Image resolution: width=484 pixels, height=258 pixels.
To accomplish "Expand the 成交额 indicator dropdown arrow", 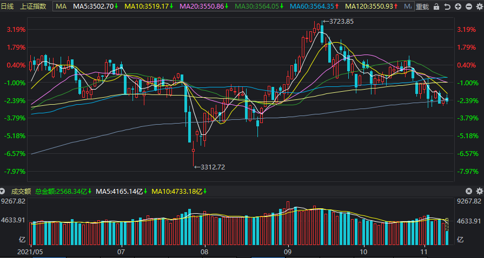I will (x=3, y=192).
